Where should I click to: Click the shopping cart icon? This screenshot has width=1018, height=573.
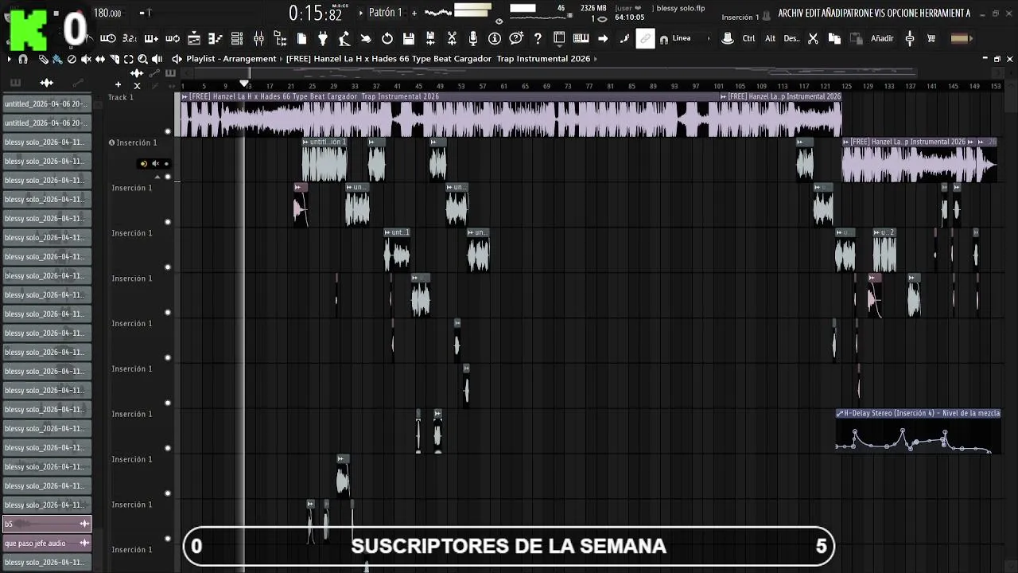[x=931, y=38]
